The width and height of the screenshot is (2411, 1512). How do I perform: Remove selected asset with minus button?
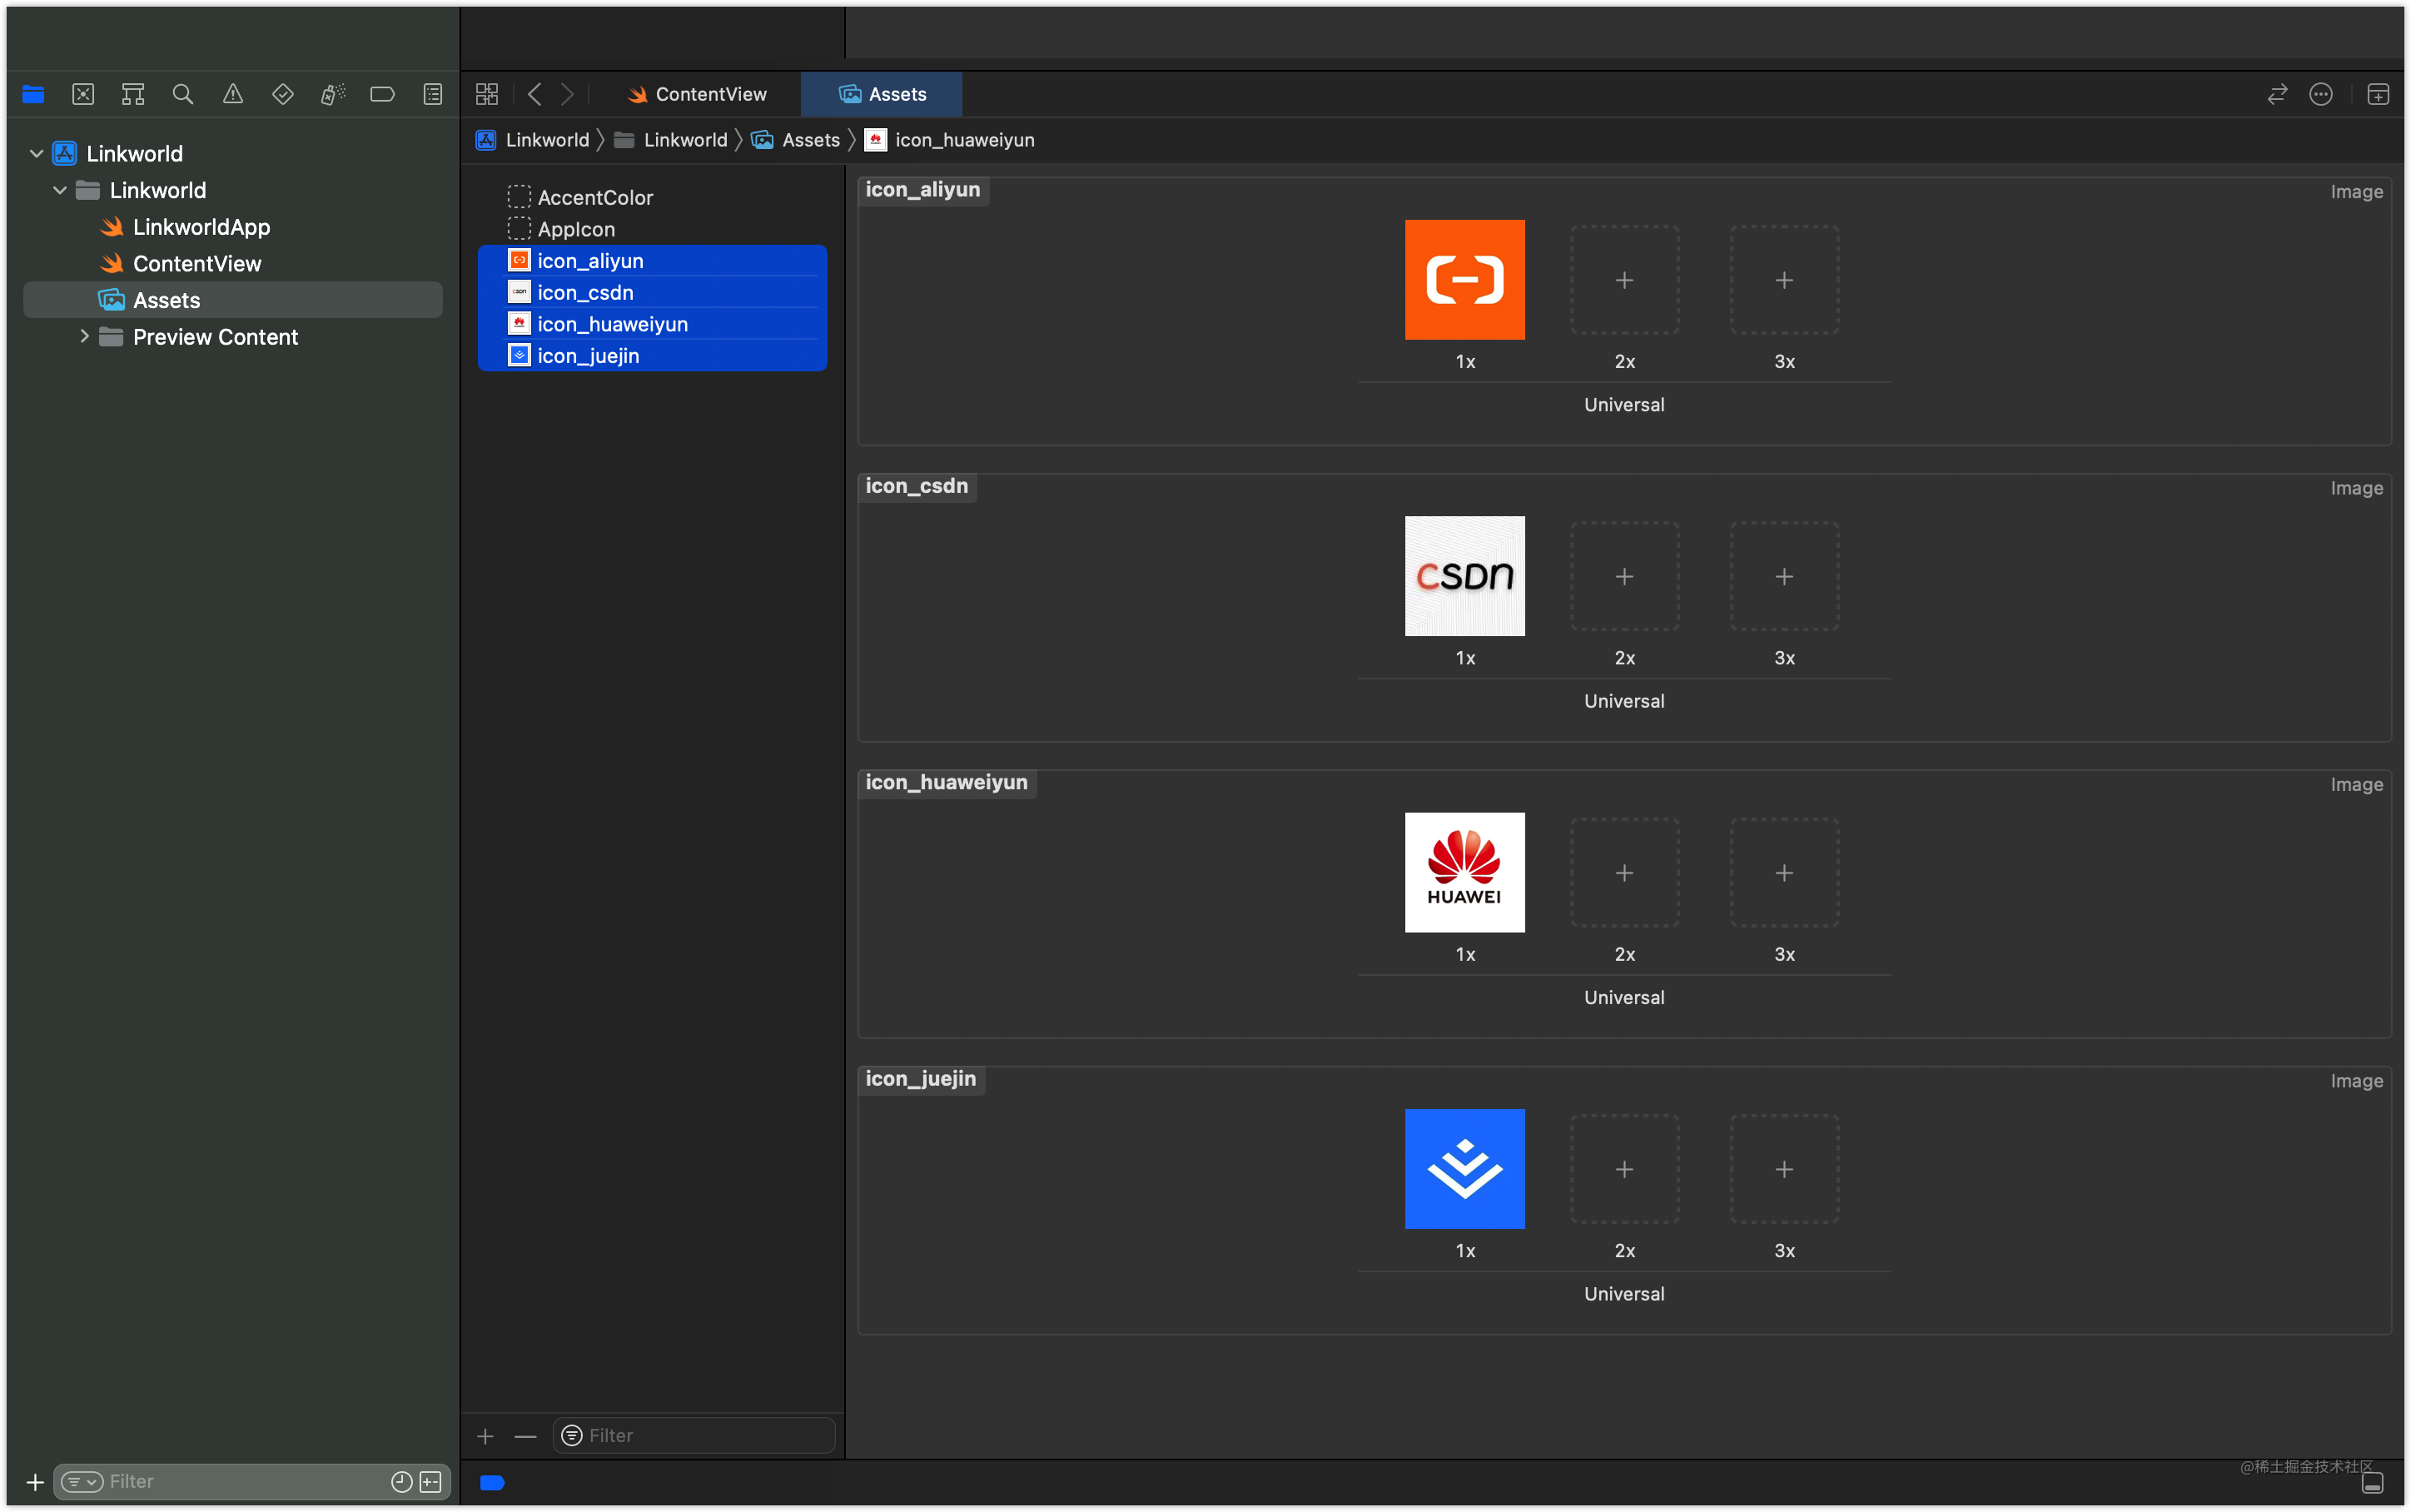pyautogui.click(x=526, y=1436)
